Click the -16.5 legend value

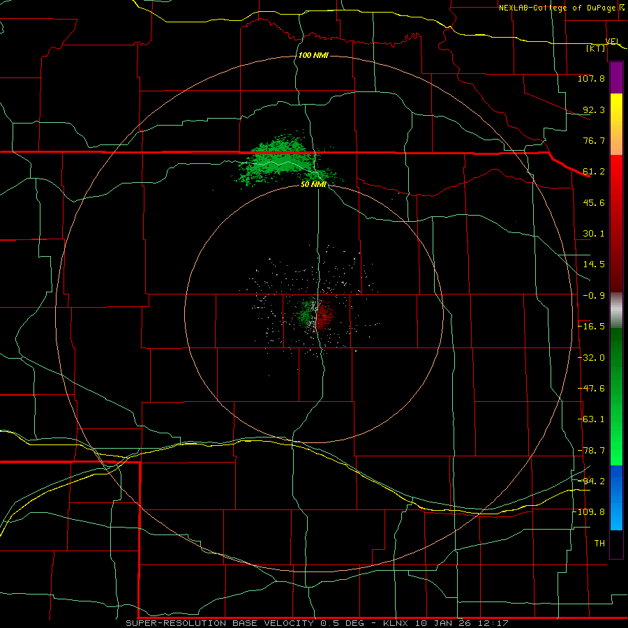591,327
